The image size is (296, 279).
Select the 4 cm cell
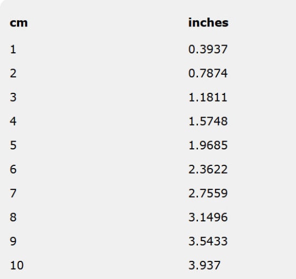coord(13,121)
